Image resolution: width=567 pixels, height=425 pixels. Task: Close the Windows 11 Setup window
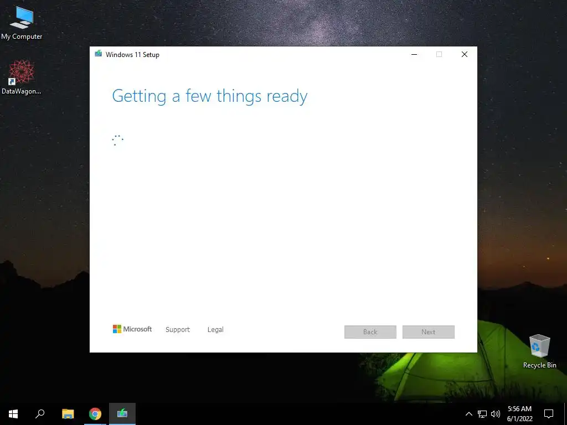(x=465, y=54)
